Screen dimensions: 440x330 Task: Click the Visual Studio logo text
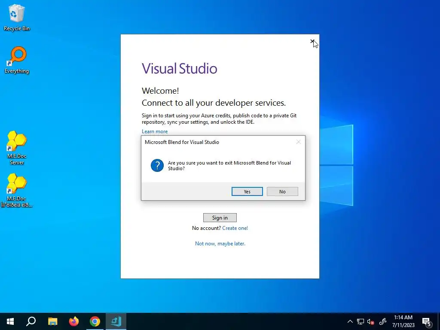(179, 68)
